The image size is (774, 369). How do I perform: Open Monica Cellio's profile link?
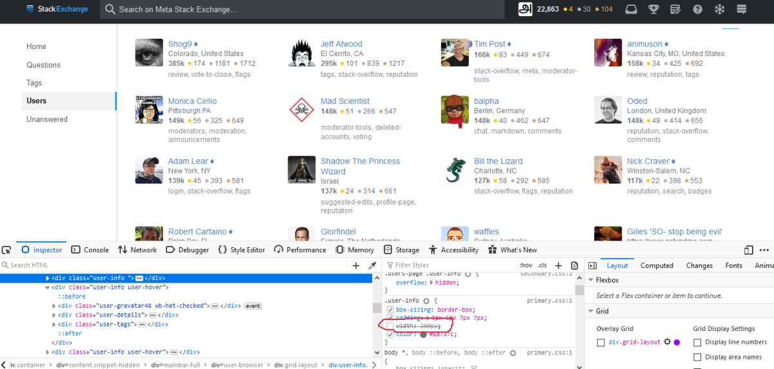pos(192,101)
